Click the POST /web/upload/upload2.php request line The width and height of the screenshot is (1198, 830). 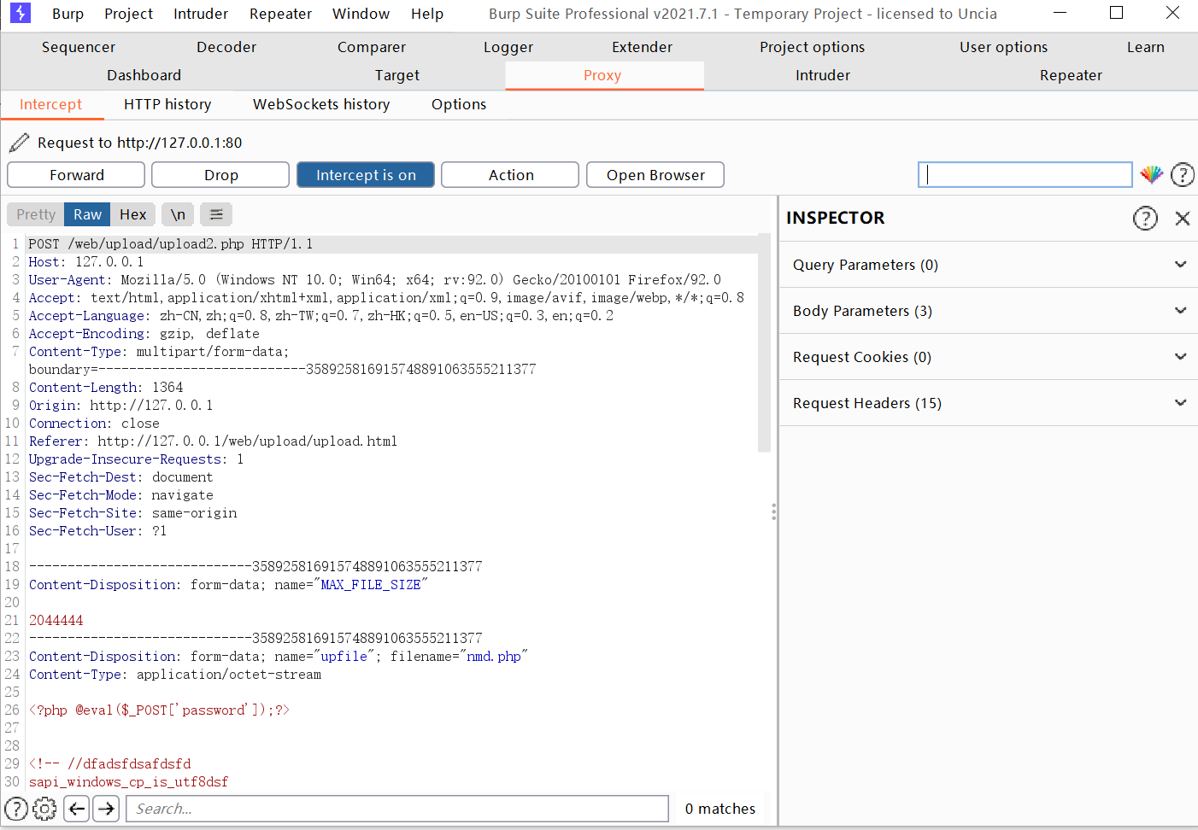(x=171, y=244)
